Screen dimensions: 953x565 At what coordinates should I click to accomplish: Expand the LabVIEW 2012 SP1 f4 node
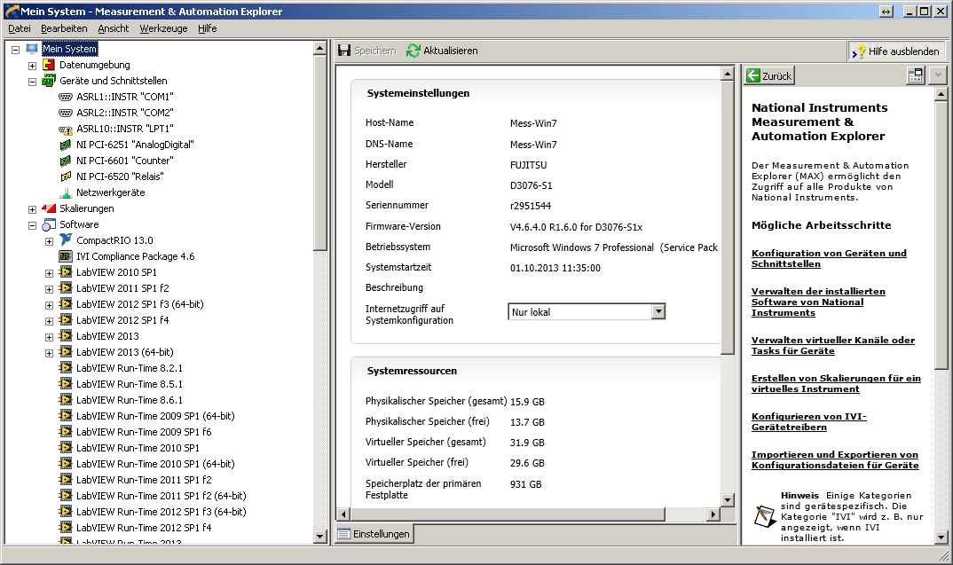[49, 321]
